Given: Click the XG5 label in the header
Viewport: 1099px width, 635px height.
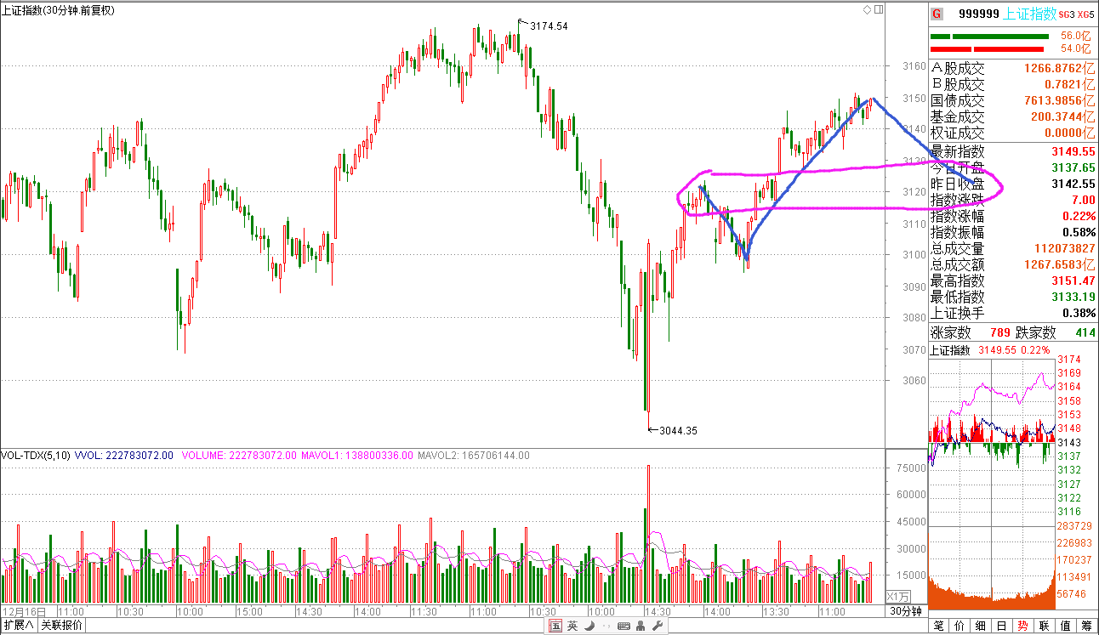Looking at the screenshot, I should 1087,14.
